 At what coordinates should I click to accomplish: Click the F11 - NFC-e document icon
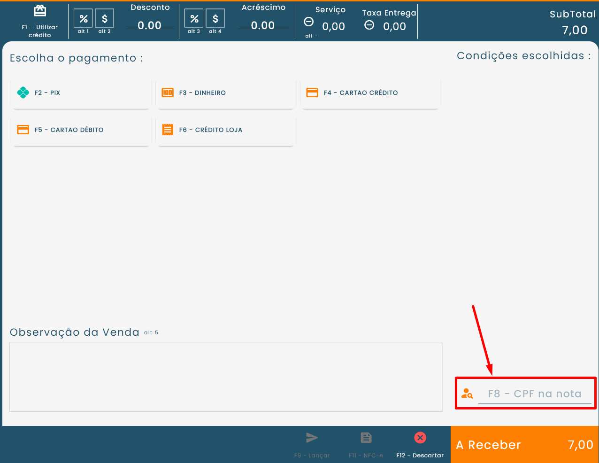[x=366, y=438]
